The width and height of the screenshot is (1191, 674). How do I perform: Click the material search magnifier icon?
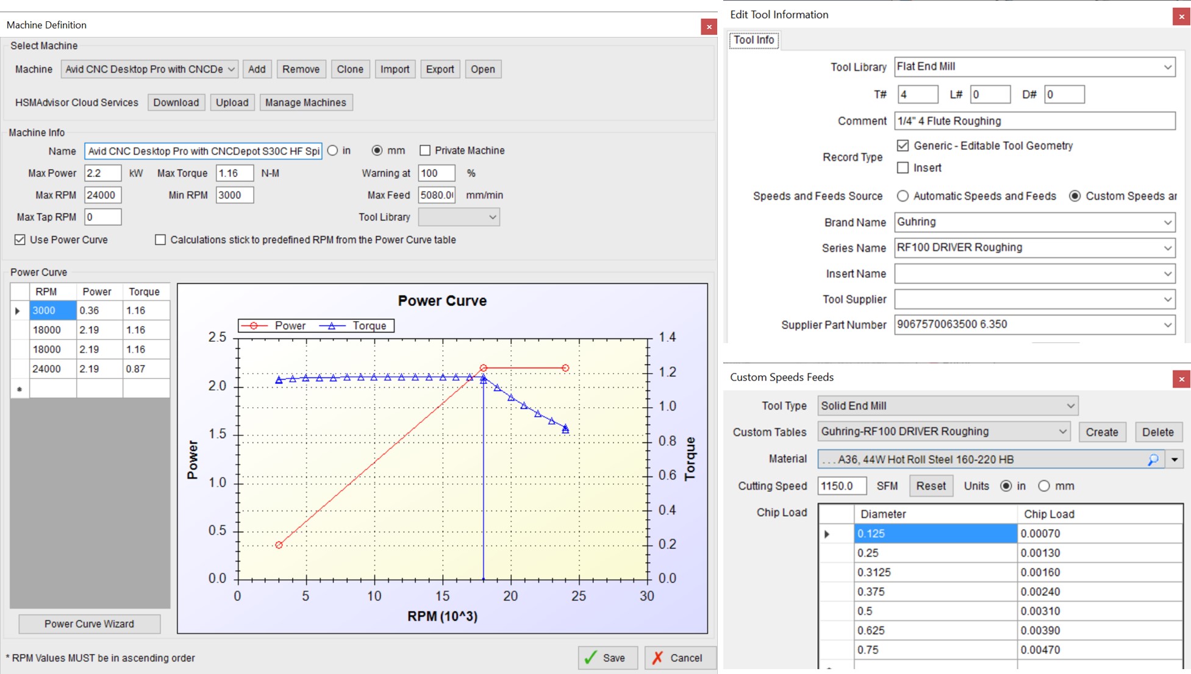pyautogui.click(x=1153, y=460)
